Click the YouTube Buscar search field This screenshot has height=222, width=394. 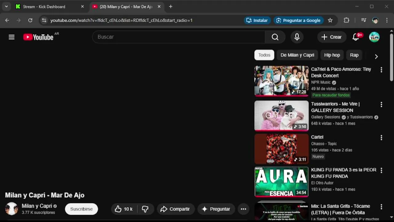click(x=179, y=37)
